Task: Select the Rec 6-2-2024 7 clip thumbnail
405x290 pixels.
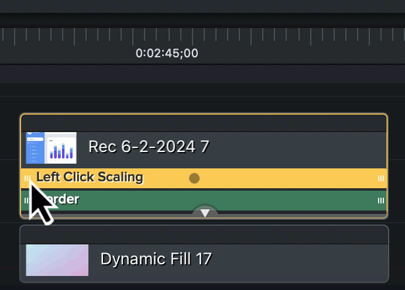Action: click(52, 147)
